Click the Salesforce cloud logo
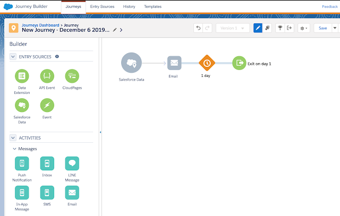 click(x=8, y=6)
